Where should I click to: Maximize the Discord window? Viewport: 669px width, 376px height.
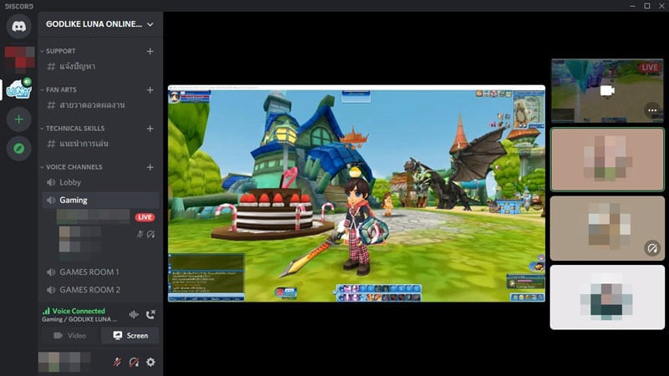pyautogui.click(x=647, y=6)
